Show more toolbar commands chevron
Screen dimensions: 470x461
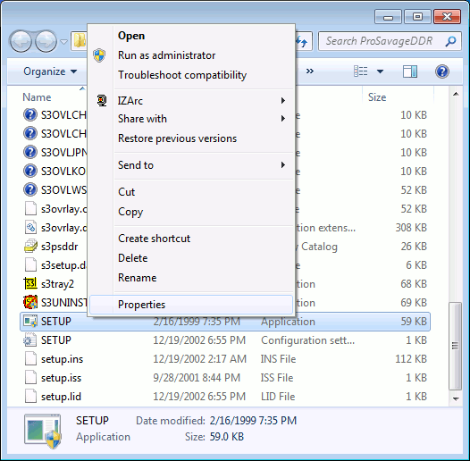click(310, 71)
